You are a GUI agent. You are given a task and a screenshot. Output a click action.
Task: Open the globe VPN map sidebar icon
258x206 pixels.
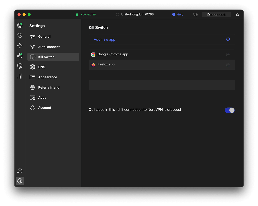tap(20, 25)
